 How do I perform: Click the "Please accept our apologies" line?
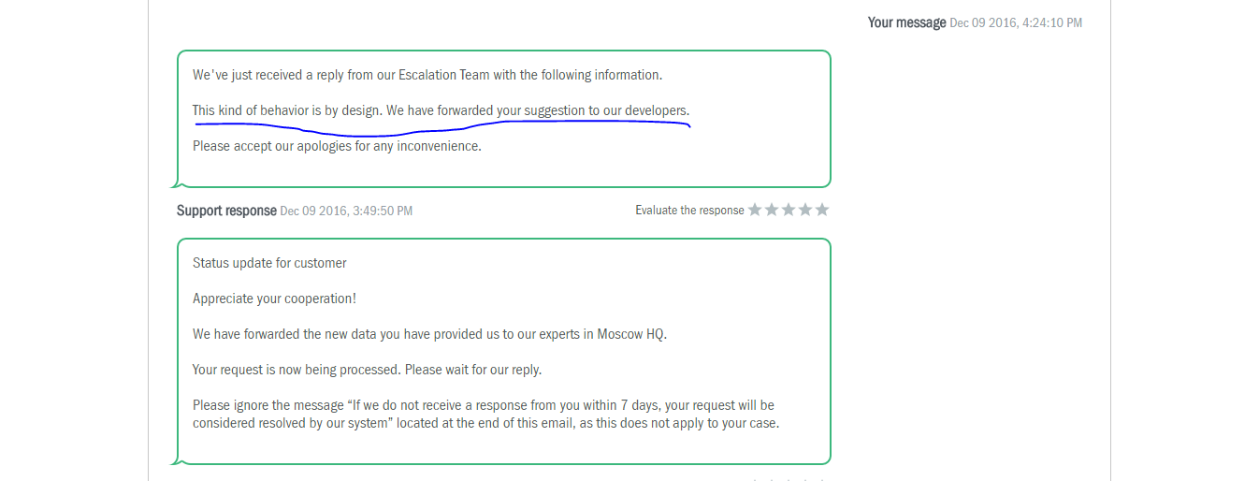(x=337, y=146)
